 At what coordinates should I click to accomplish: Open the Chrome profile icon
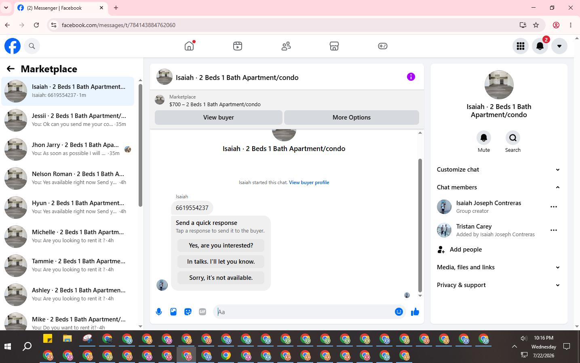coord(556,25)
